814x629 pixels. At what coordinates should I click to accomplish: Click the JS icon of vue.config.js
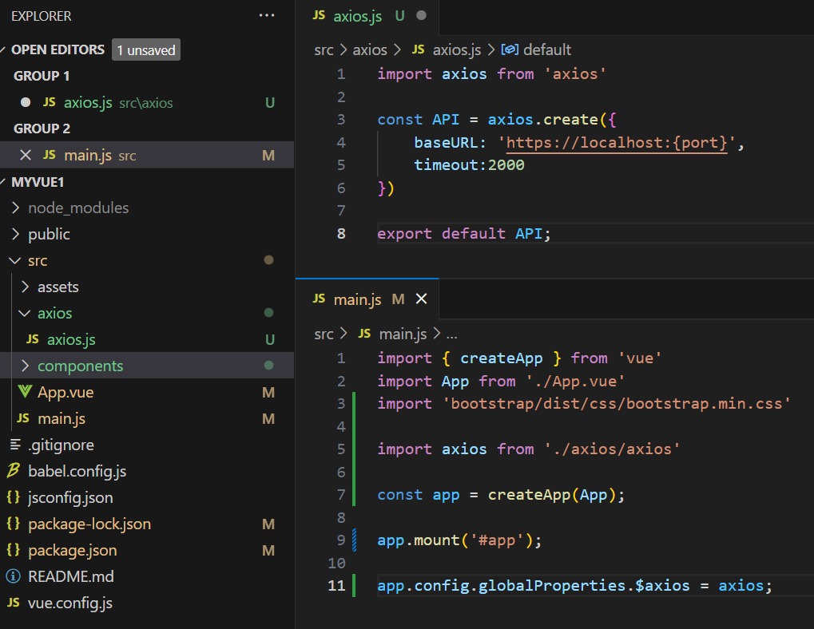[14, 602]
